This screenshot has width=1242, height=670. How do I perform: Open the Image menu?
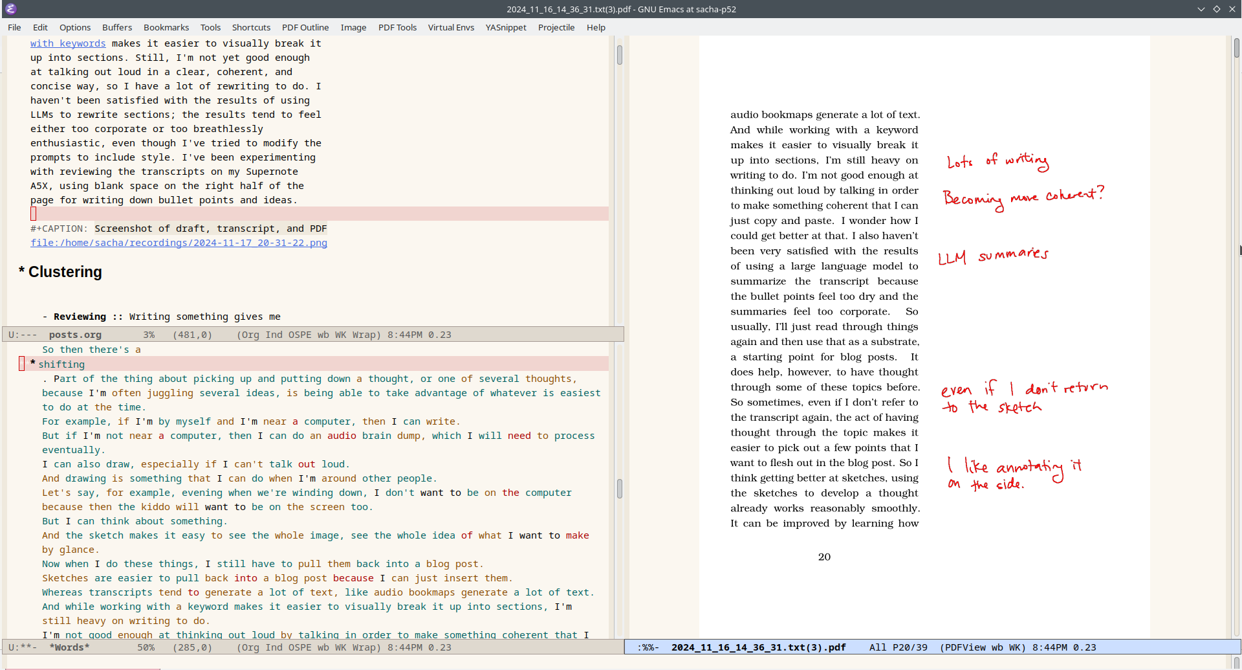353,27
